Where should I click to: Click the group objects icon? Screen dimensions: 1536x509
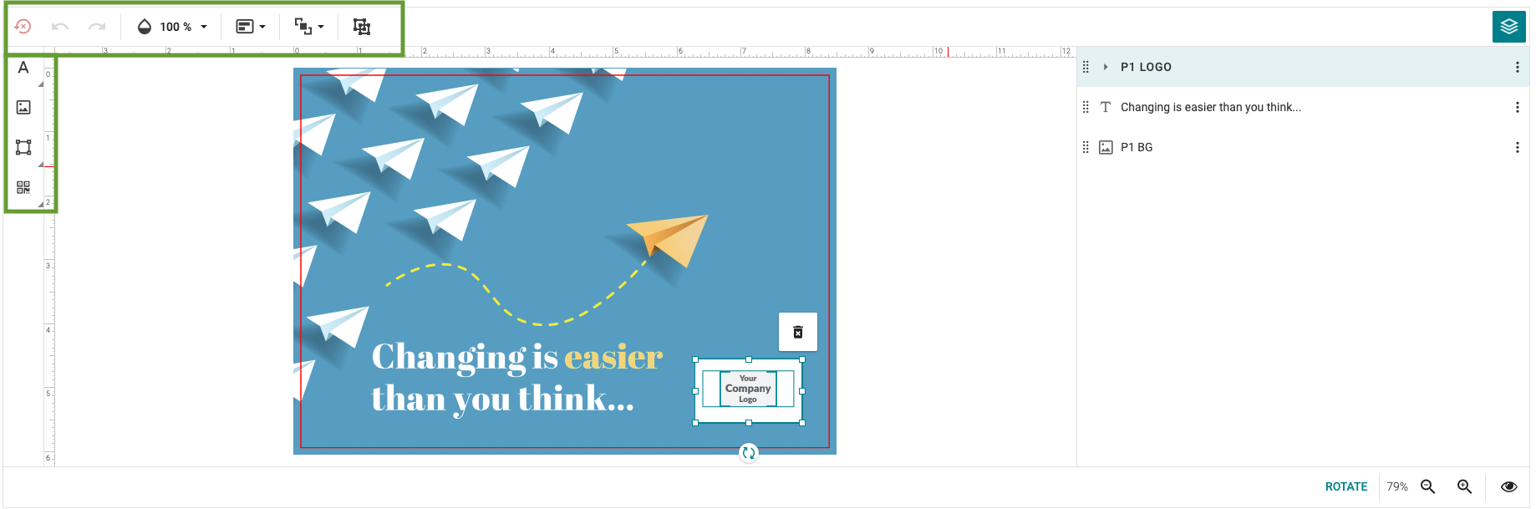(361, 27)
